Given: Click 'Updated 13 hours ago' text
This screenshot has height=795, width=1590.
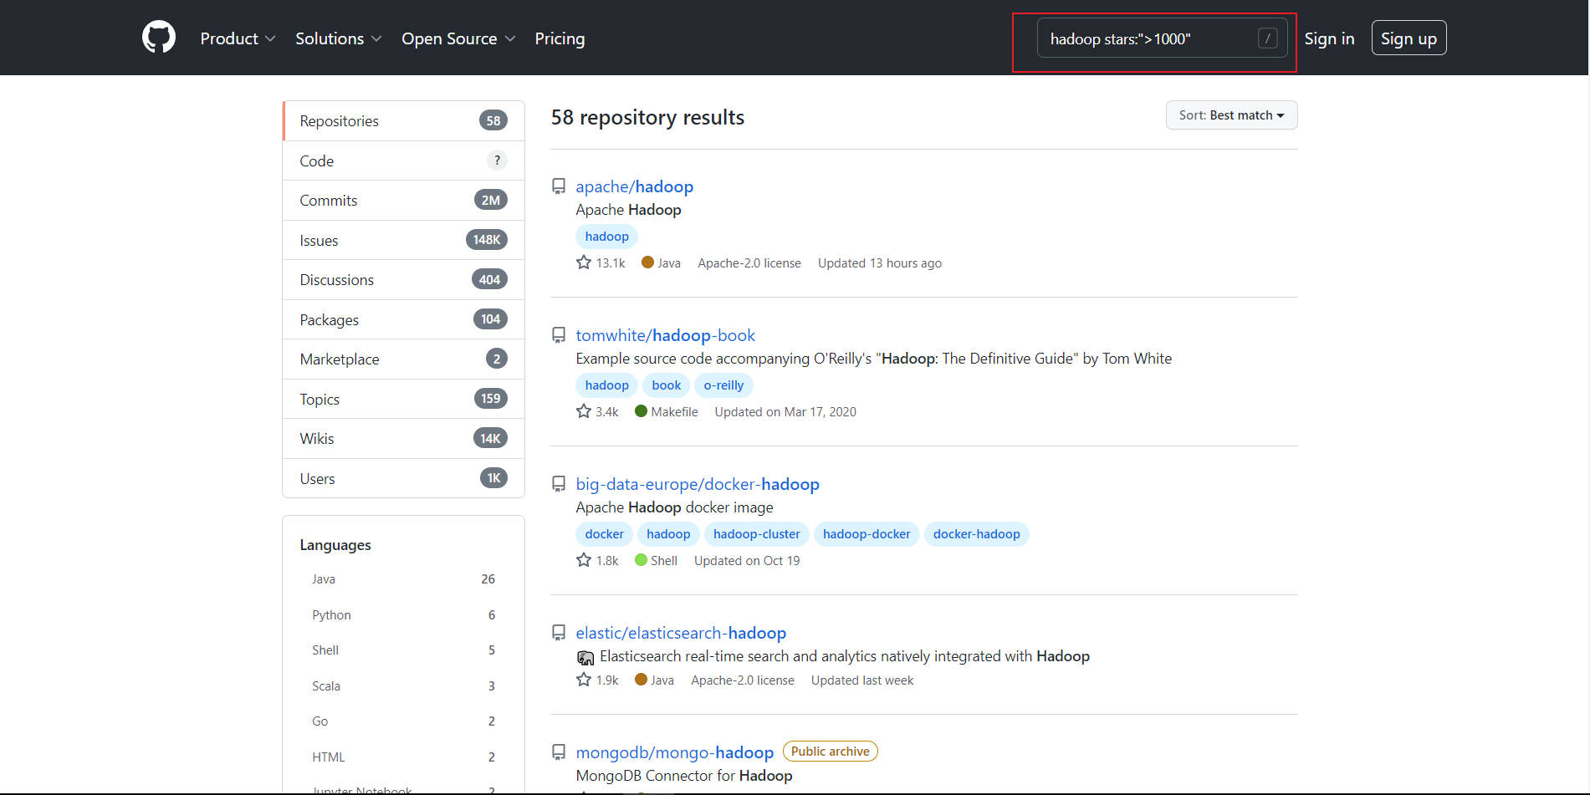Looking at the screenshot, I should 880,263.
